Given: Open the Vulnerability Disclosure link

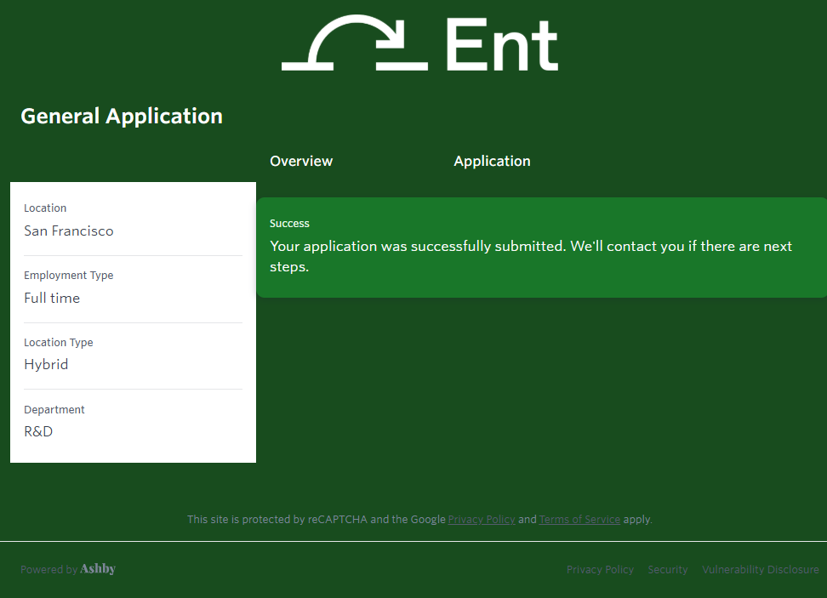Looking at the screenshot, I should tap(760, 570).
